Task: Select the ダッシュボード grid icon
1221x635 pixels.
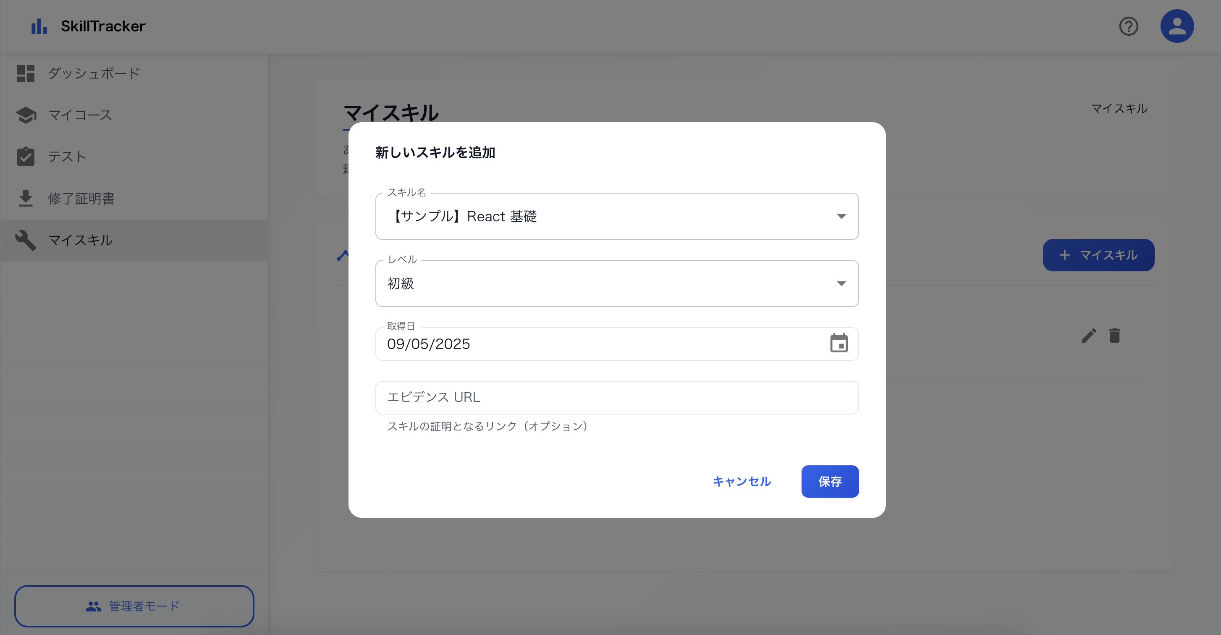Action: tap(26, 73)
